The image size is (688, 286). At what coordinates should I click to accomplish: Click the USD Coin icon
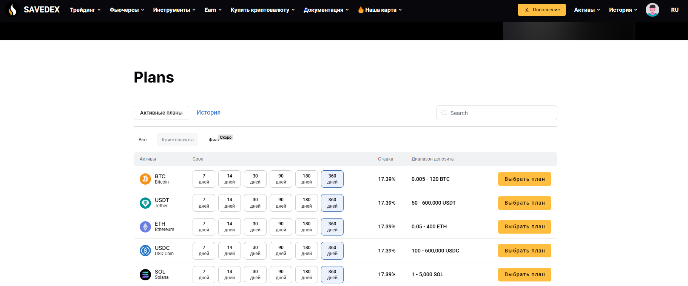click(145, 251)
